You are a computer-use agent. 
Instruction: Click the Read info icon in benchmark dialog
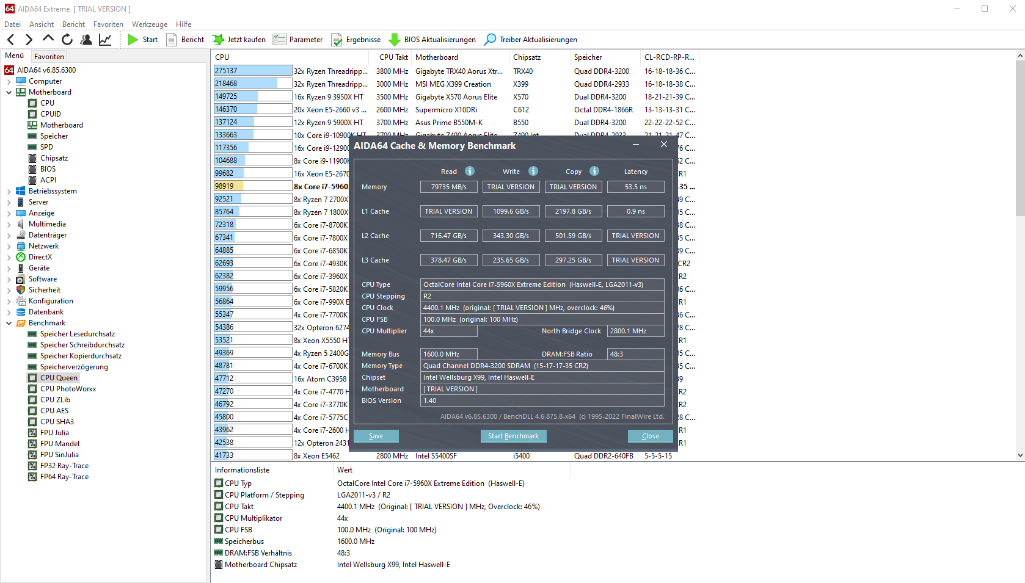click(x=470, y=171)
